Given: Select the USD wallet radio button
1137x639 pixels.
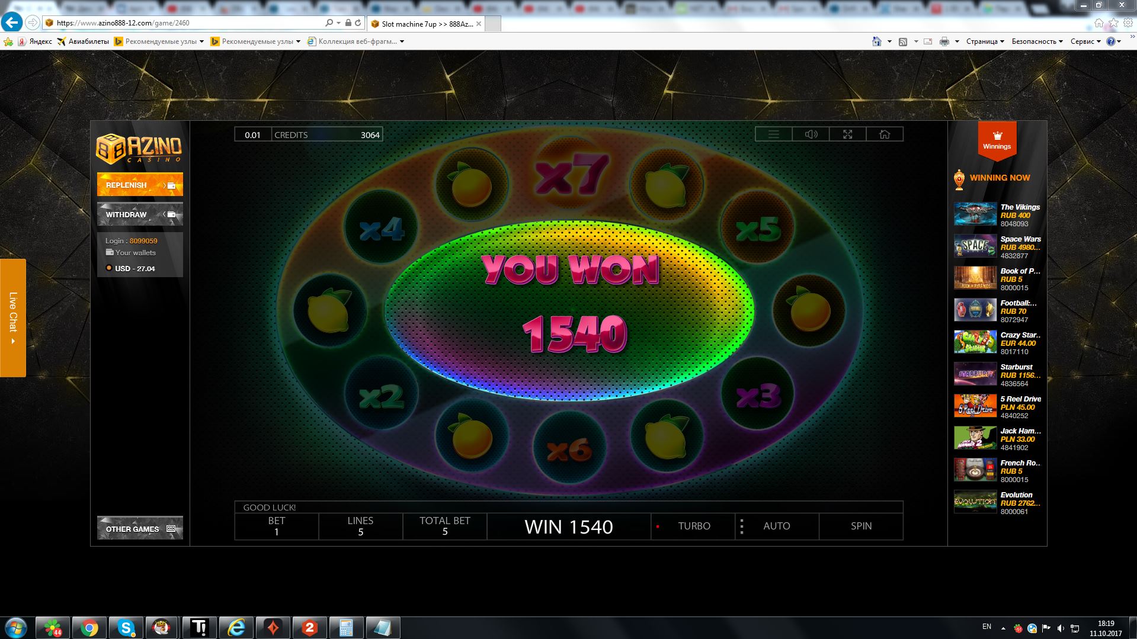Looking at the screenshot, I should coord(109,268).
